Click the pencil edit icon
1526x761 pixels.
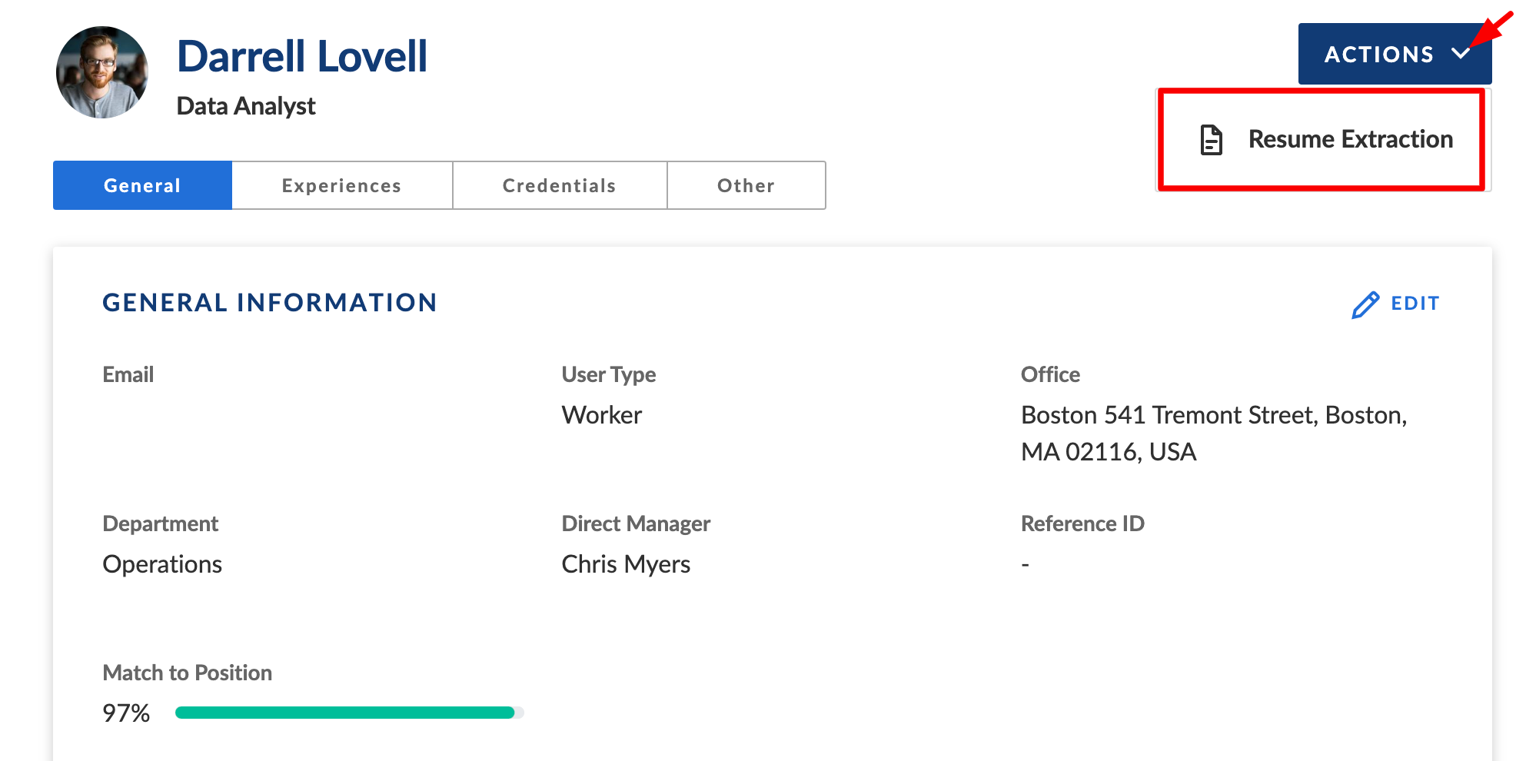pyautogui.click(x=1365, y=304)
